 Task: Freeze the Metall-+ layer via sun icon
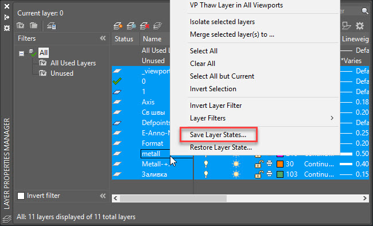236,164
